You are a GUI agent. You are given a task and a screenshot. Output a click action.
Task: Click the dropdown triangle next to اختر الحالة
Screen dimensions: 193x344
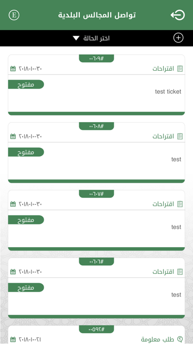(76, 38)
